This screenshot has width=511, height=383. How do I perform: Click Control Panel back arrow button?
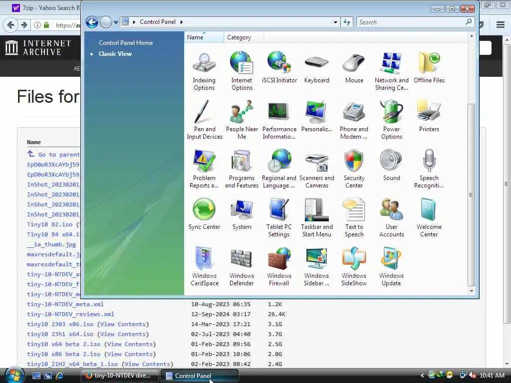[92, 22]
